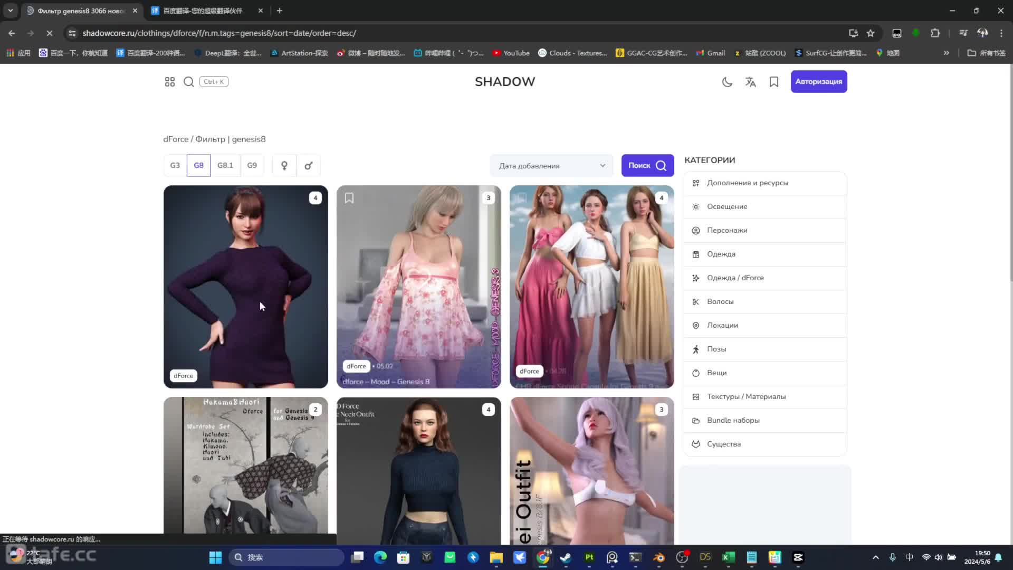Open Локации category
The image size is (1013, 570).
(x=765, y=326)
